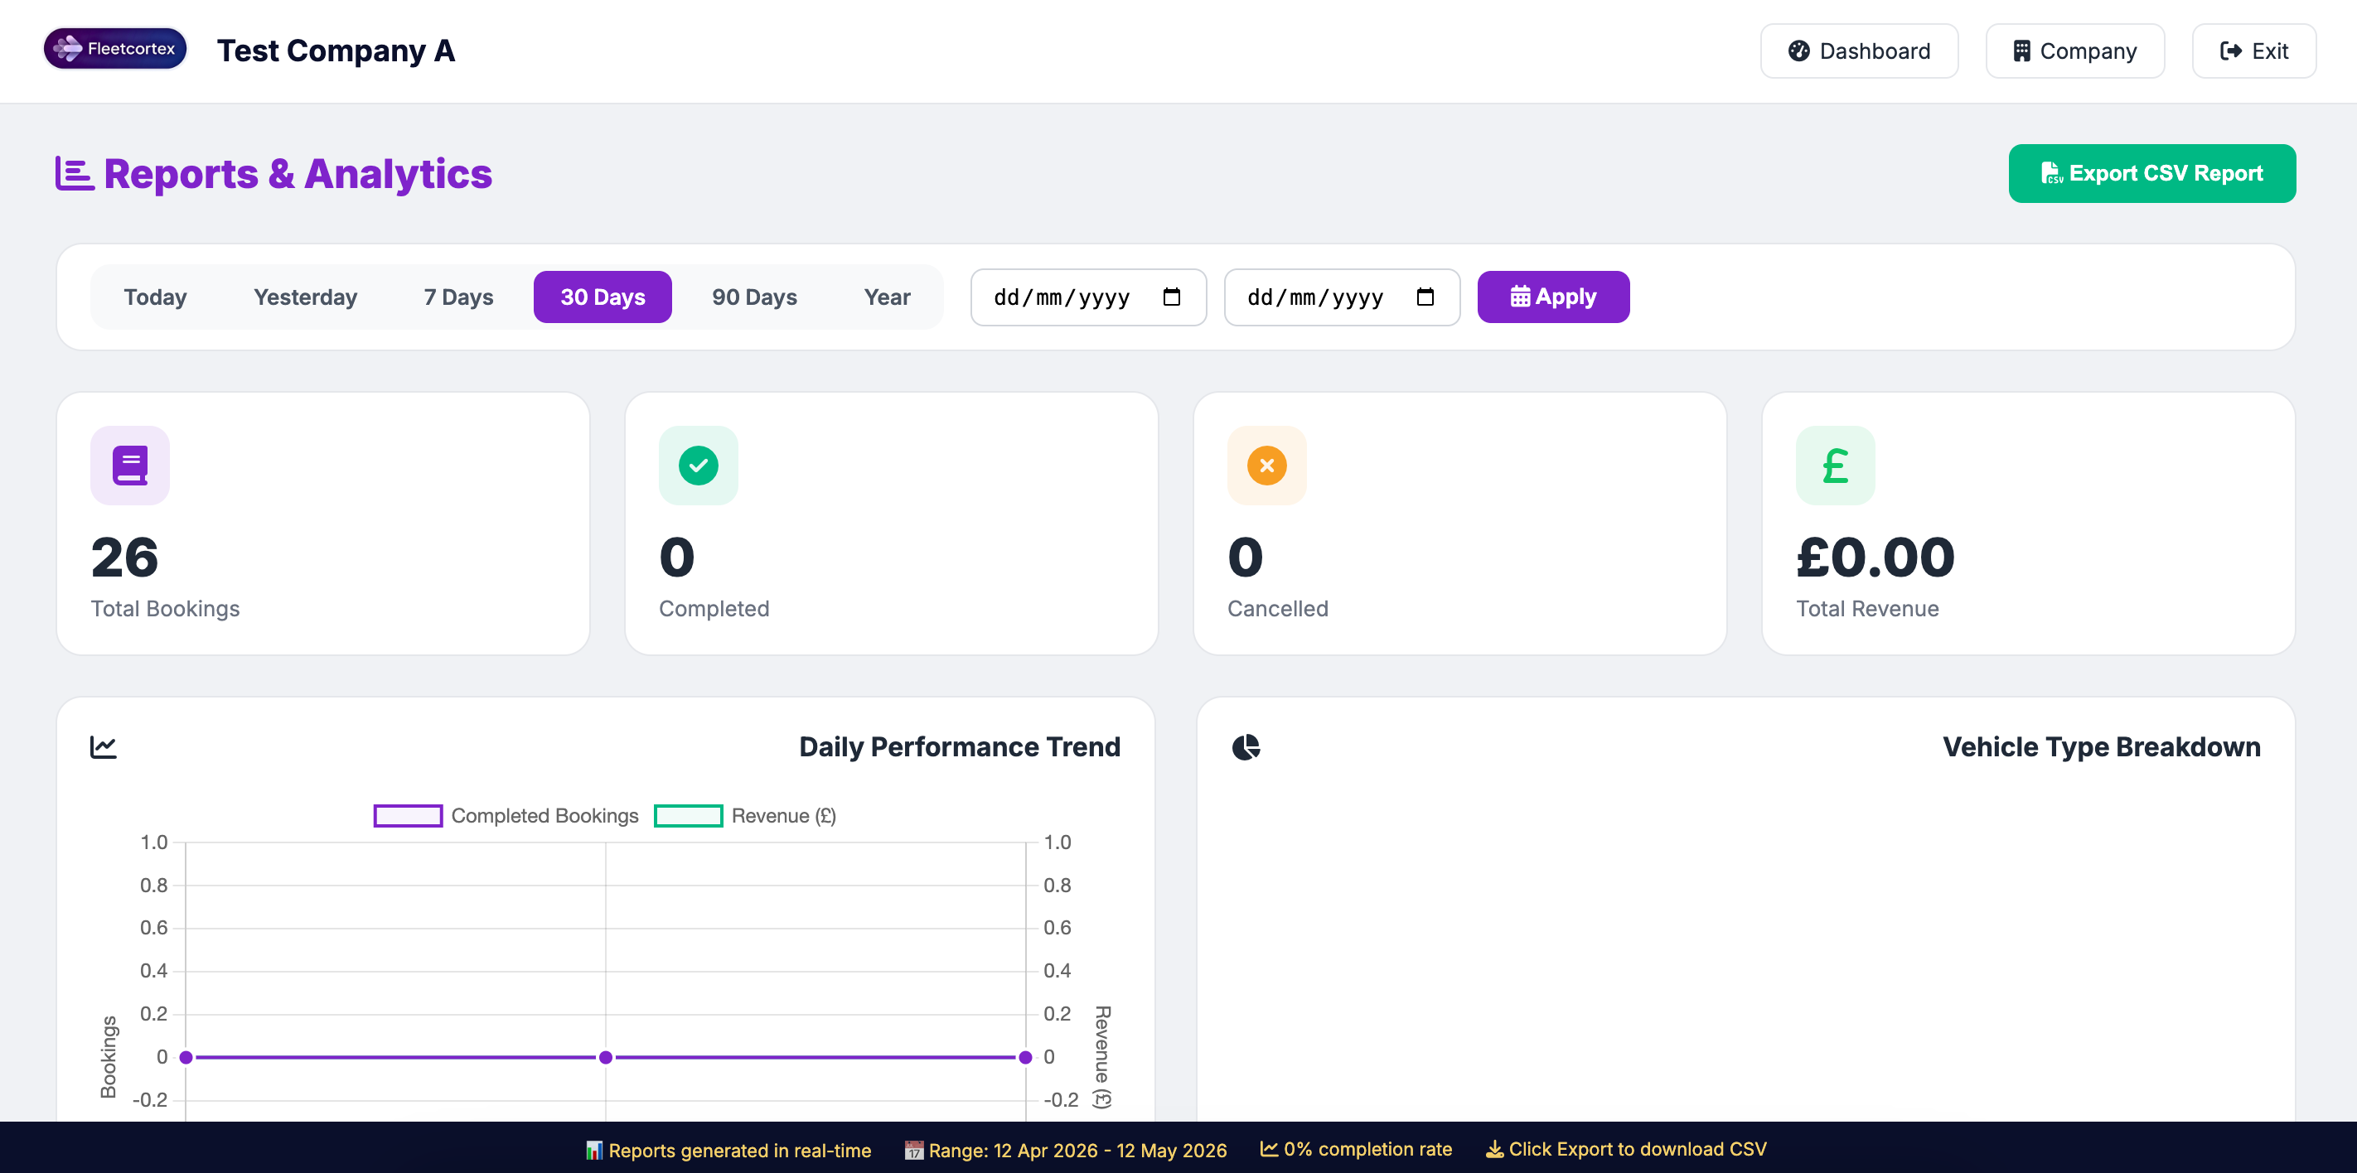Viewport: 2357px width, 1173px height.
Task: Click the £0.00 Total Revenue value
Action: click(x=1875, y=558)
